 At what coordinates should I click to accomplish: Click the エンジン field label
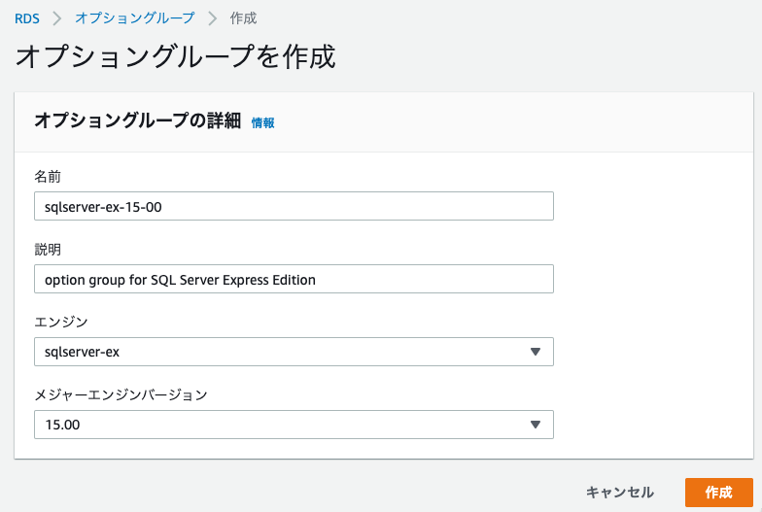(x=61, y=323)
